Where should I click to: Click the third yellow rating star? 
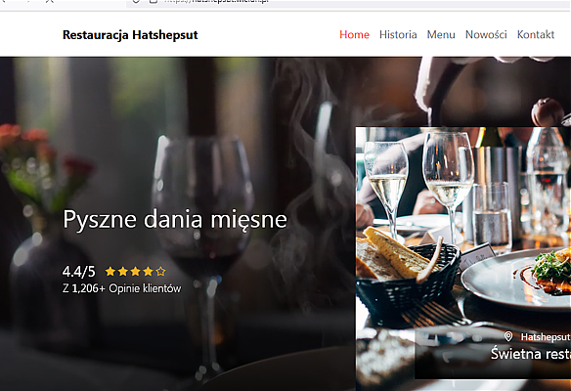tap(136, 271)
